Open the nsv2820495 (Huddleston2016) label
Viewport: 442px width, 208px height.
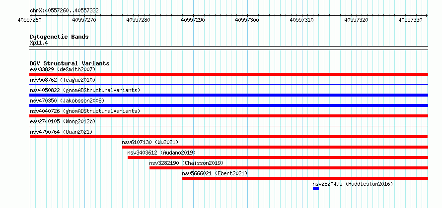click(353, 184)
